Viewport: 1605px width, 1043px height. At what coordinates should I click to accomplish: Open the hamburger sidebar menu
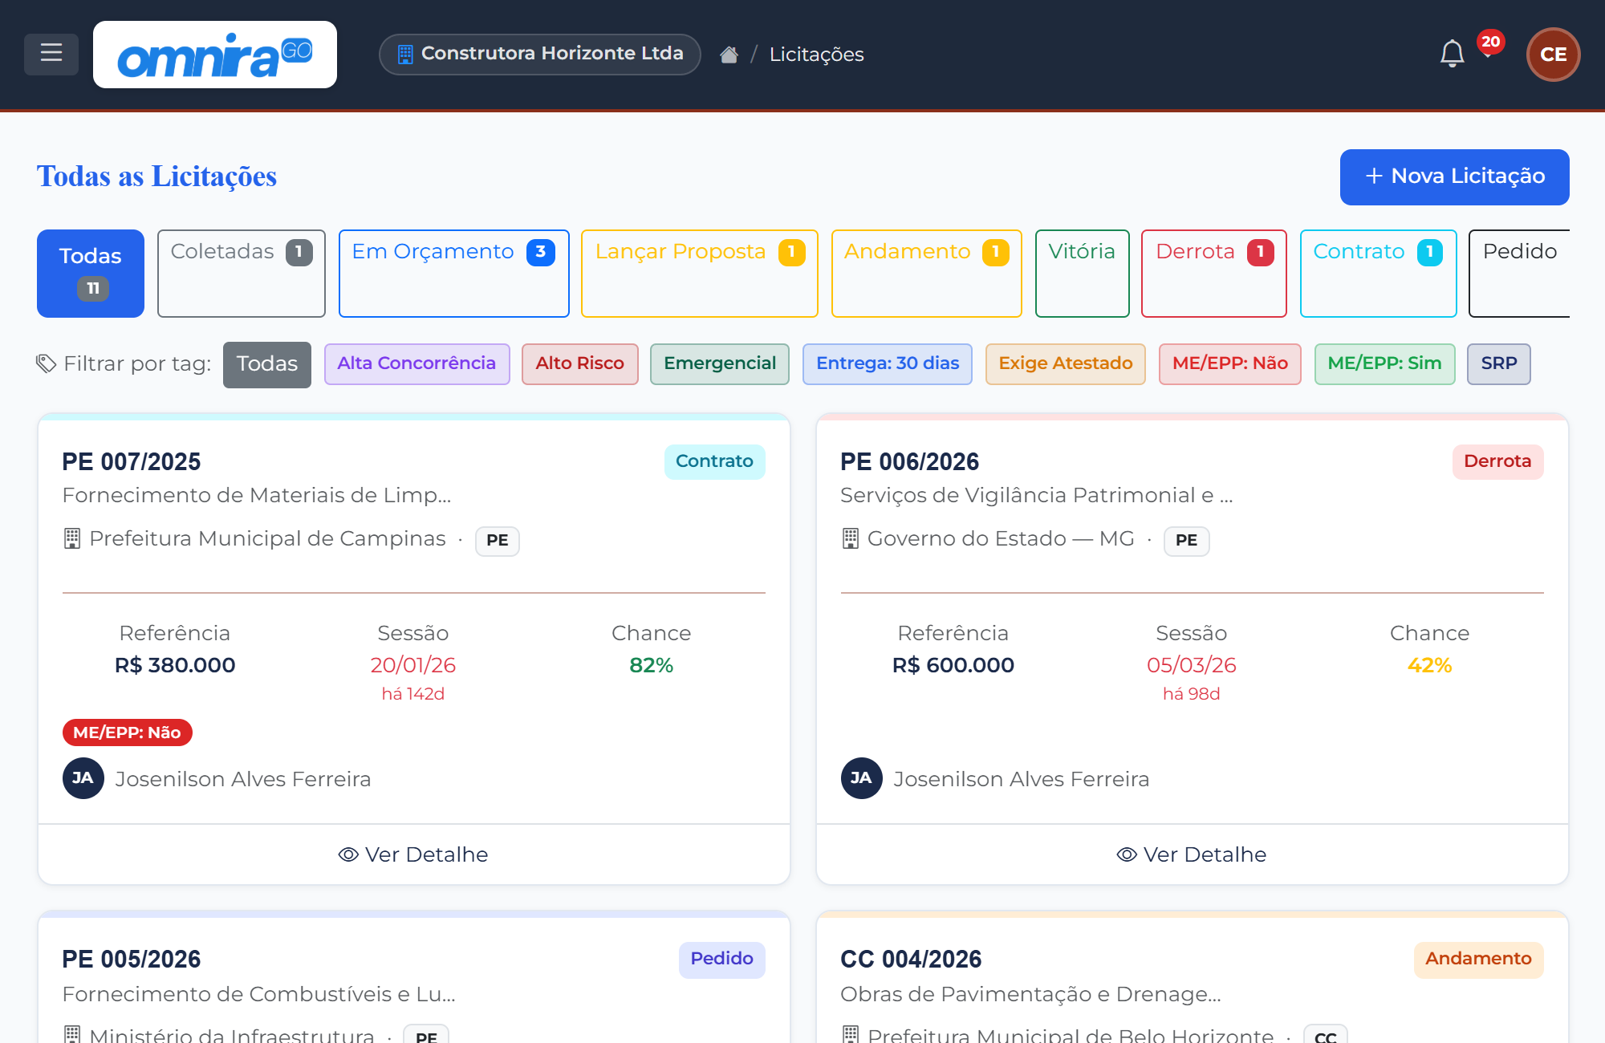click(x=51, y=54)
